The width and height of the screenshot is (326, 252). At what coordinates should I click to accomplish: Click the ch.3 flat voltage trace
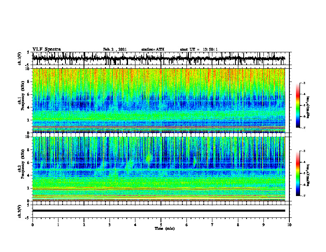159,211
